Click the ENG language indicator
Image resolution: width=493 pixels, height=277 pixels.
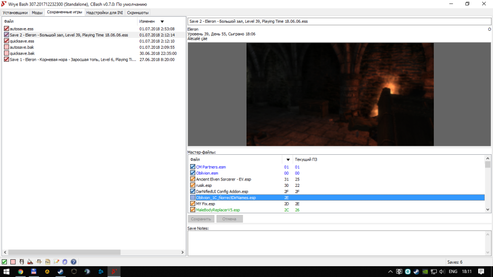tap(453, 272)
